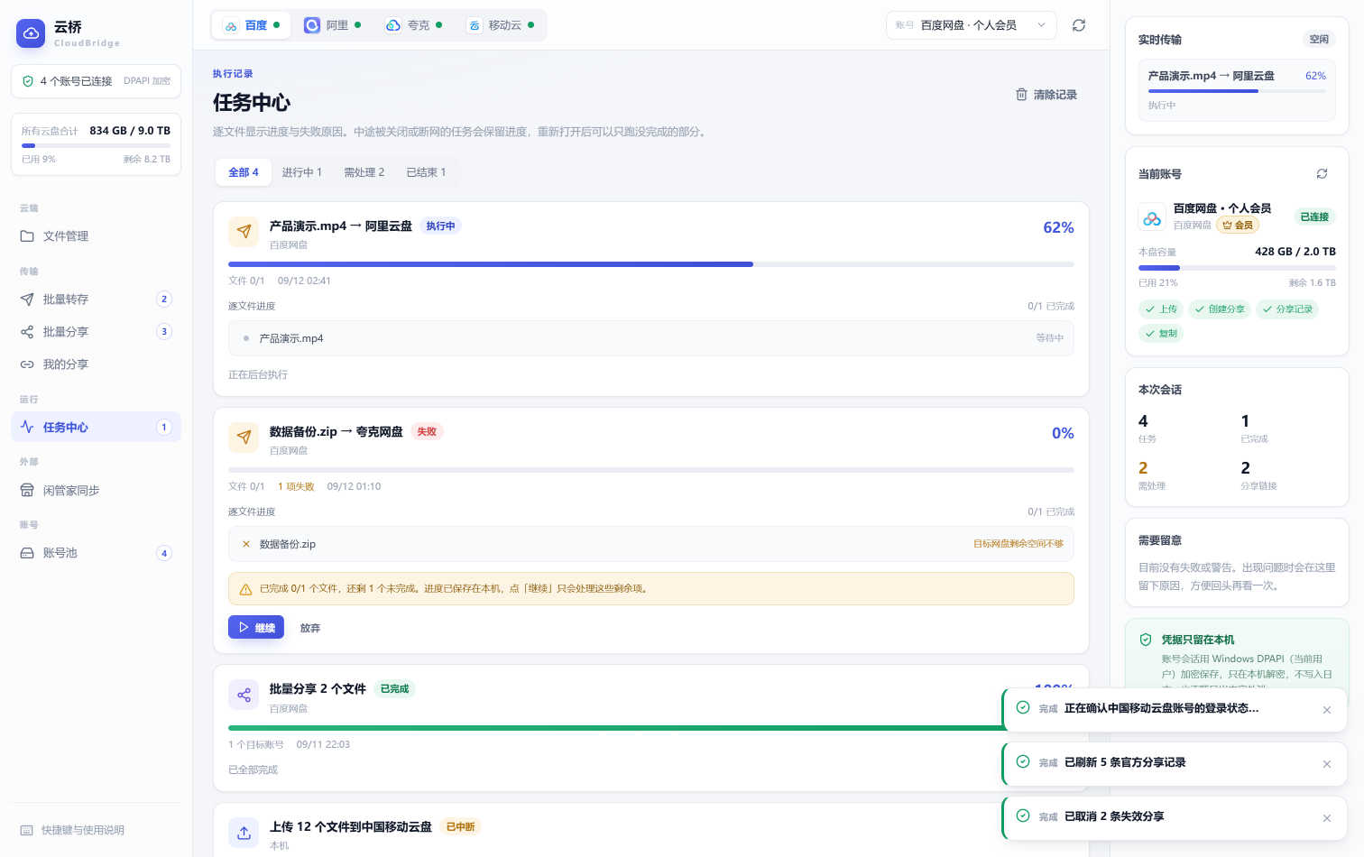Click the 目标网盘剩余空间不够 failure reason

[1018, 544]
